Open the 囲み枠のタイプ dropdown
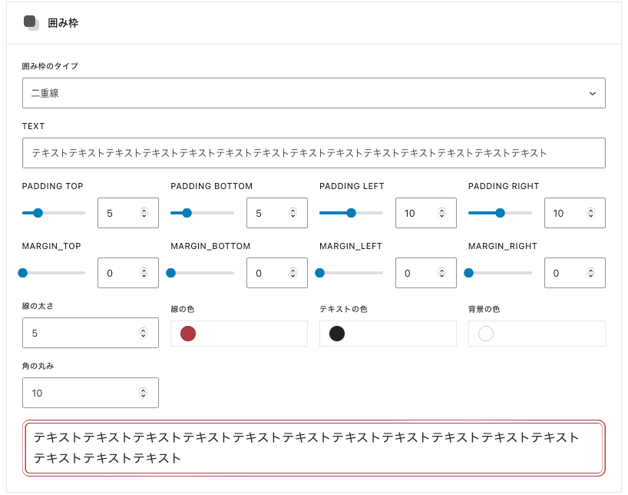 (x=313, y=93)
